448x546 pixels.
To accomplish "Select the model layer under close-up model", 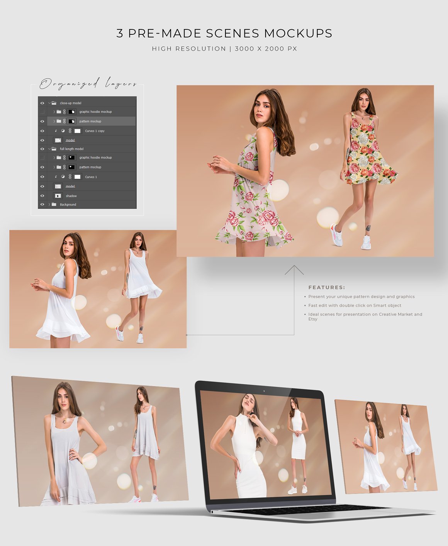I will click(x=70, y=140).
